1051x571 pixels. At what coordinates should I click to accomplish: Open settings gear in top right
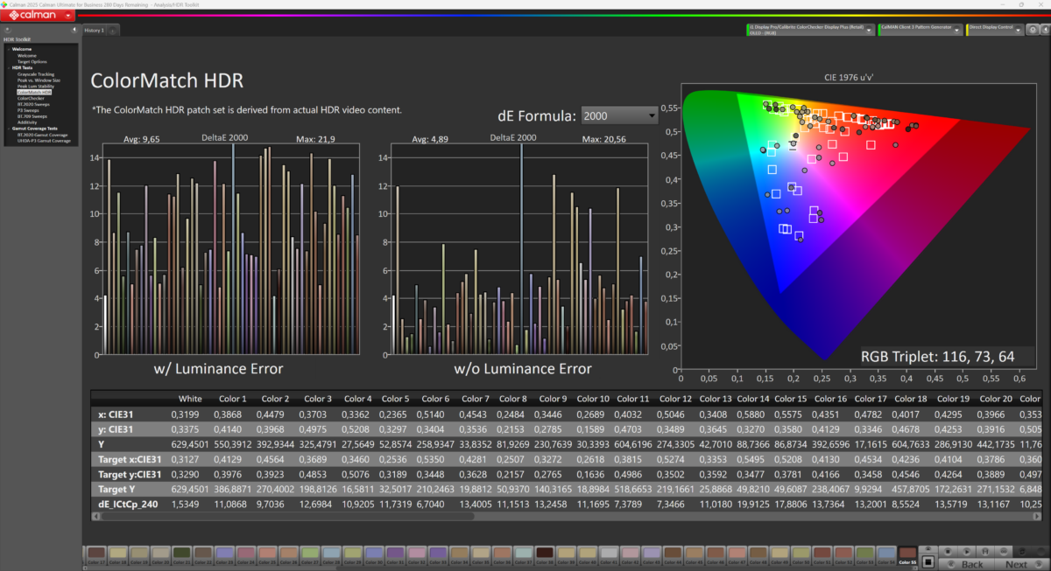tap(1033, 29)
